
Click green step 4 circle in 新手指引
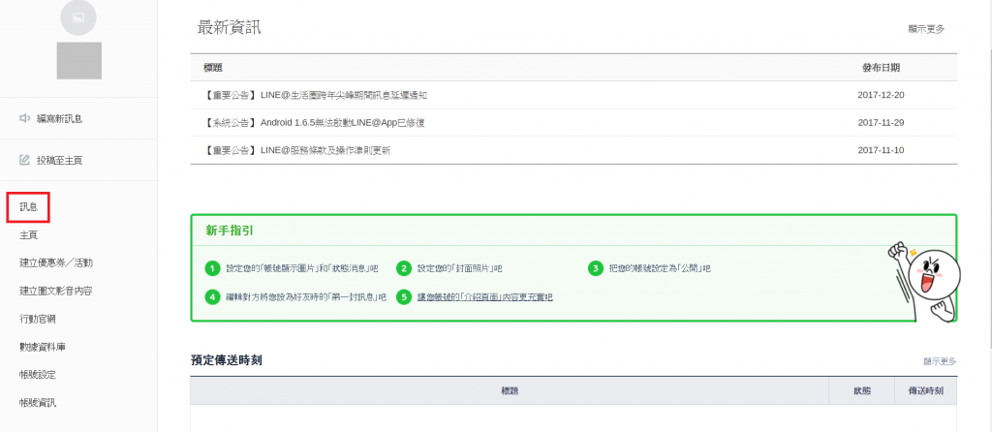[x=212, y=296]
